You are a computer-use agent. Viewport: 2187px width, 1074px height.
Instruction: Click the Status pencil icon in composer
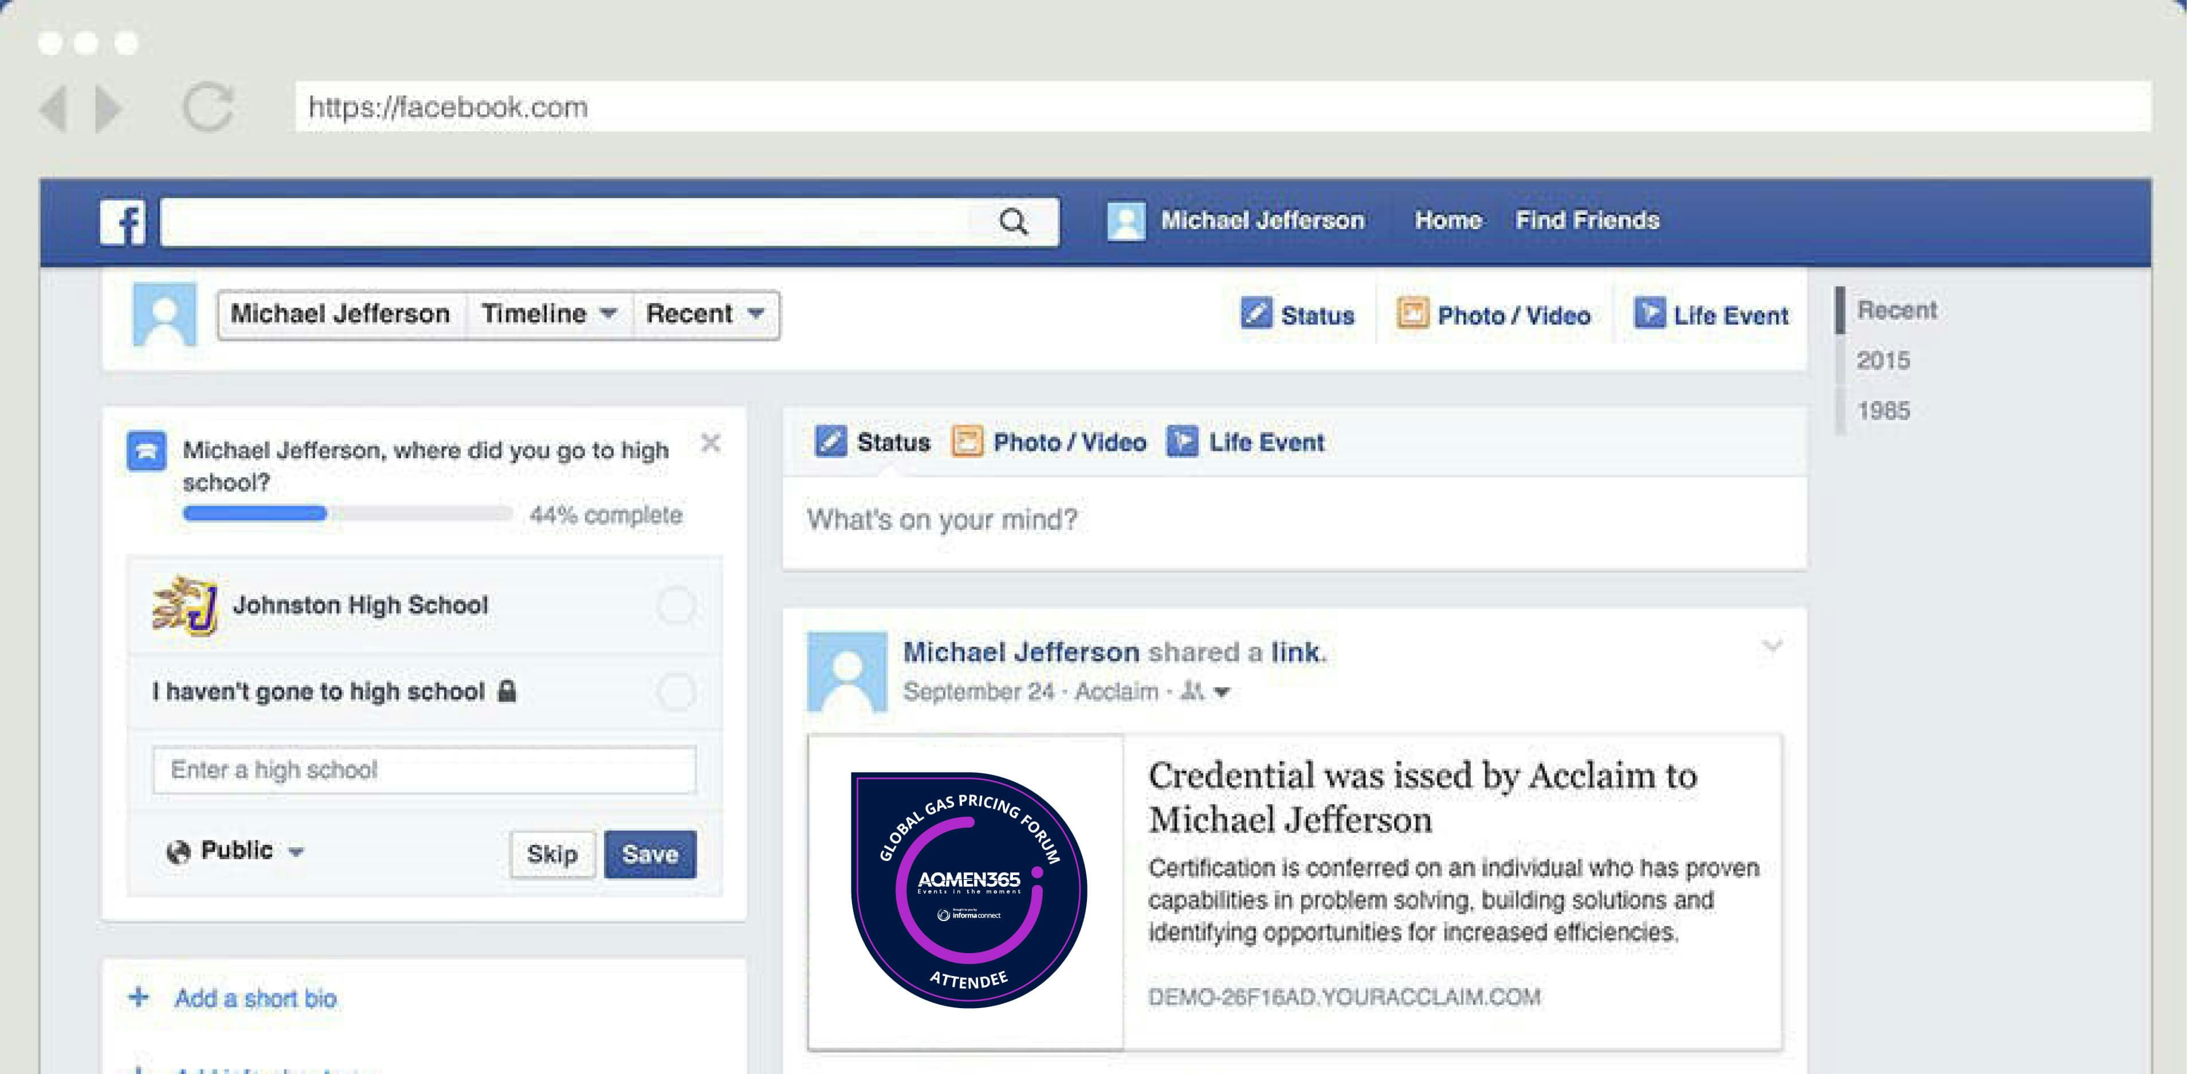tap(830, 442)
